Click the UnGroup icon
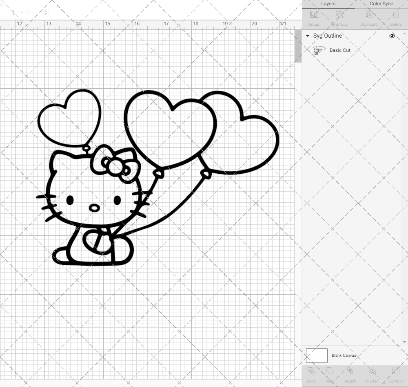This screenshot has width=408, height=387. coord(339,14)
